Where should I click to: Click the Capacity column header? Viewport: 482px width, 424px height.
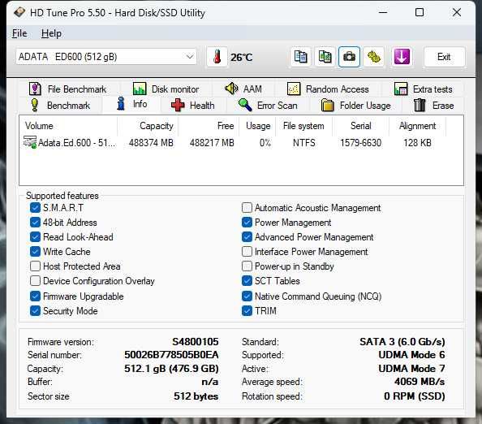pos(147,126)
